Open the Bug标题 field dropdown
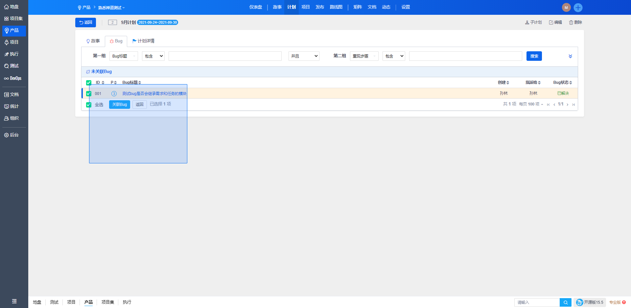The image size is (631, 308). tap(124, 56)
